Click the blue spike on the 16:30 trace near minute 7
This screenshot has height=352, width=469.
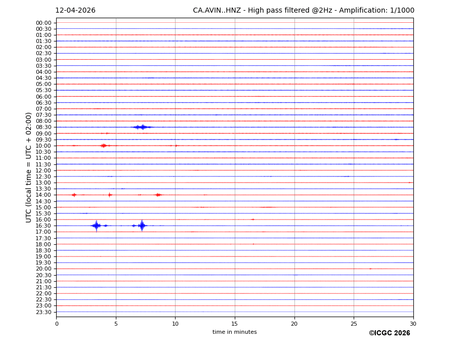tap(142, 226)
